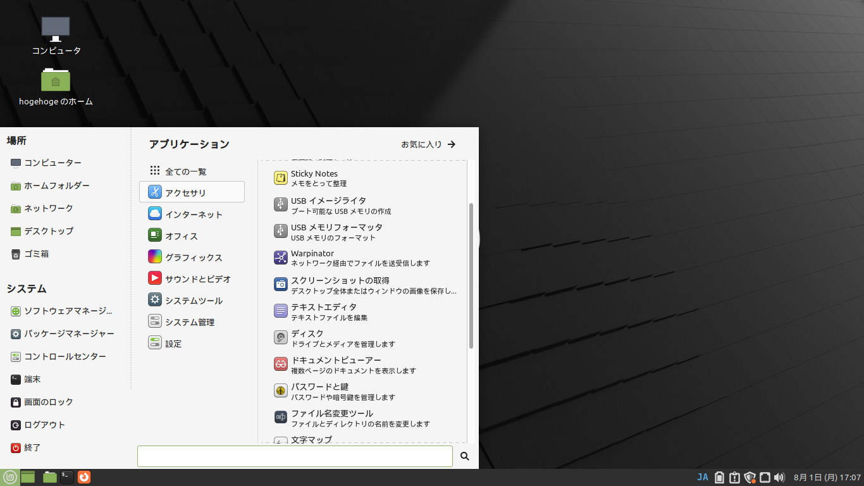The width and height of the screenshot is (864, 486).
Task: Select アクセサリ category
Action: click(192, 192)
